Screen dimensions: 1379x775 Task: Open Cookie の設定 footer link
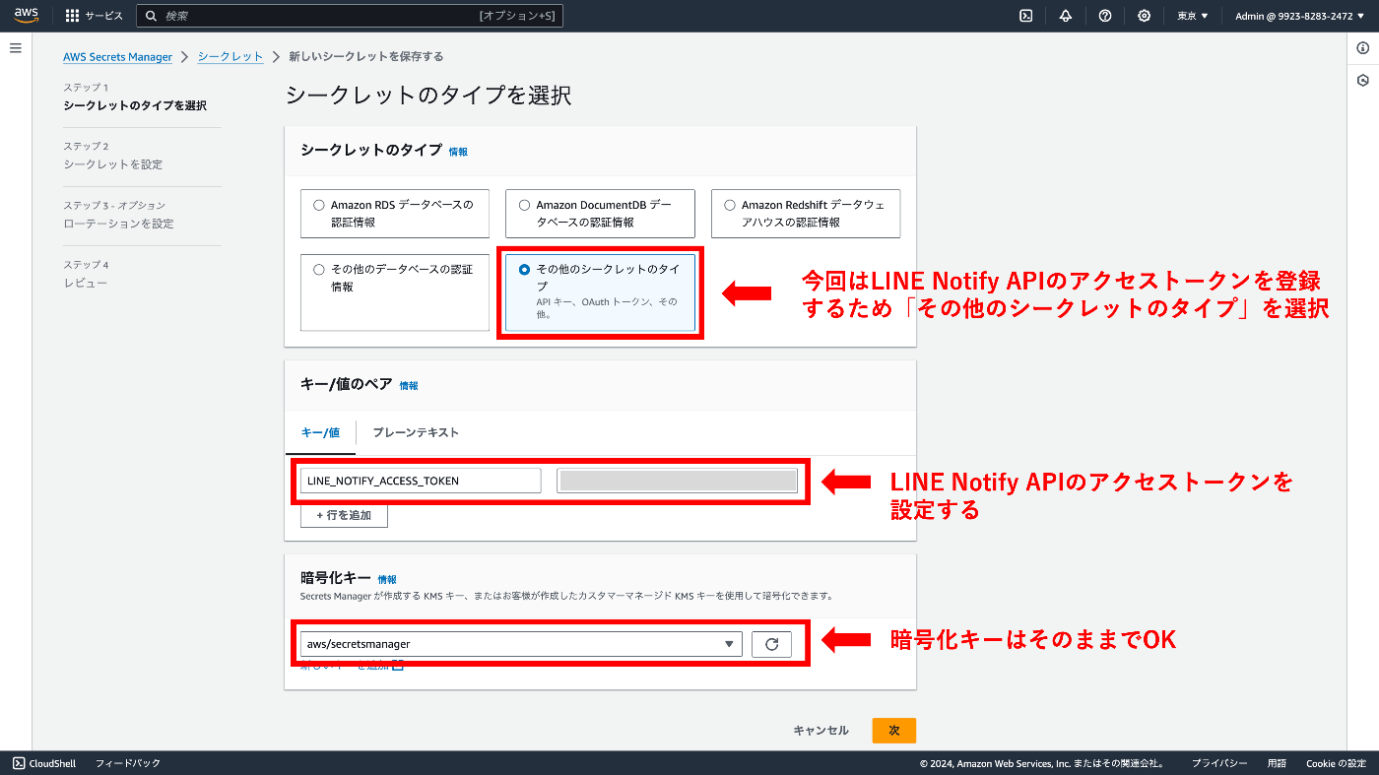pyautogui.click(x=1336, y=763)
